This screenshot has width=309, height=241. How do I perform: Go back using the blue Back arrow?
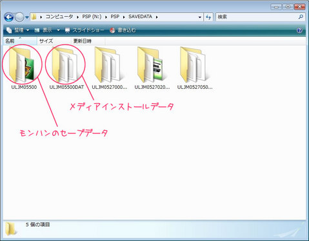(9, 17)
